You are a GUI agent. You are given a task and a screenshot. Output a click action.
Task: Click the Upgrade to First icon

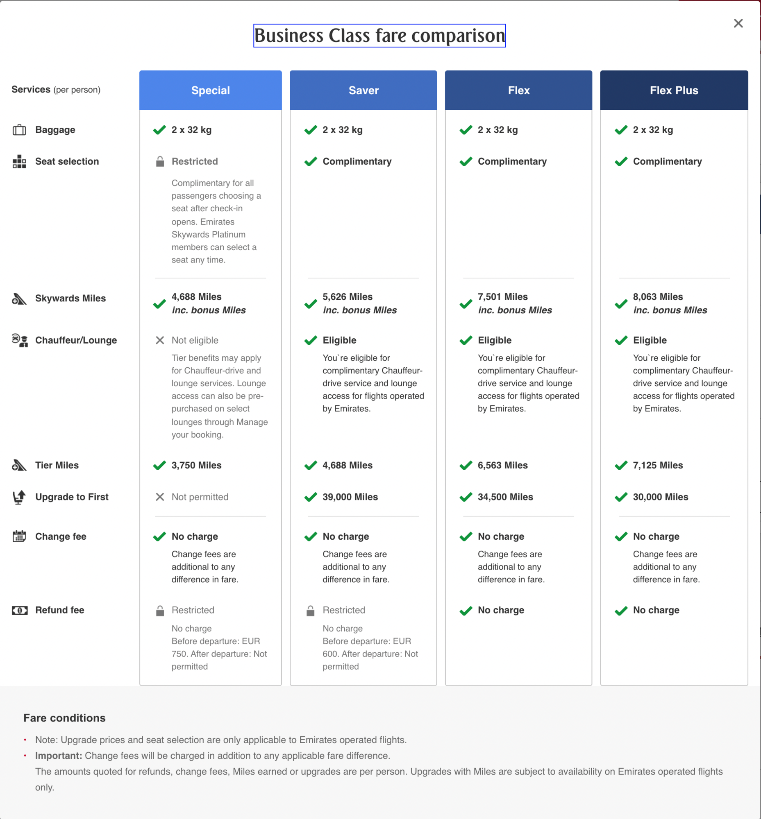coord(19,497)
